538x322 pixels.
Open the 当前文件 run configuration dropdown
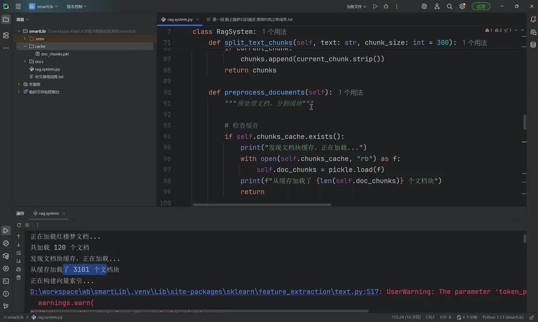pyautogui.click(x=356, y=7)
